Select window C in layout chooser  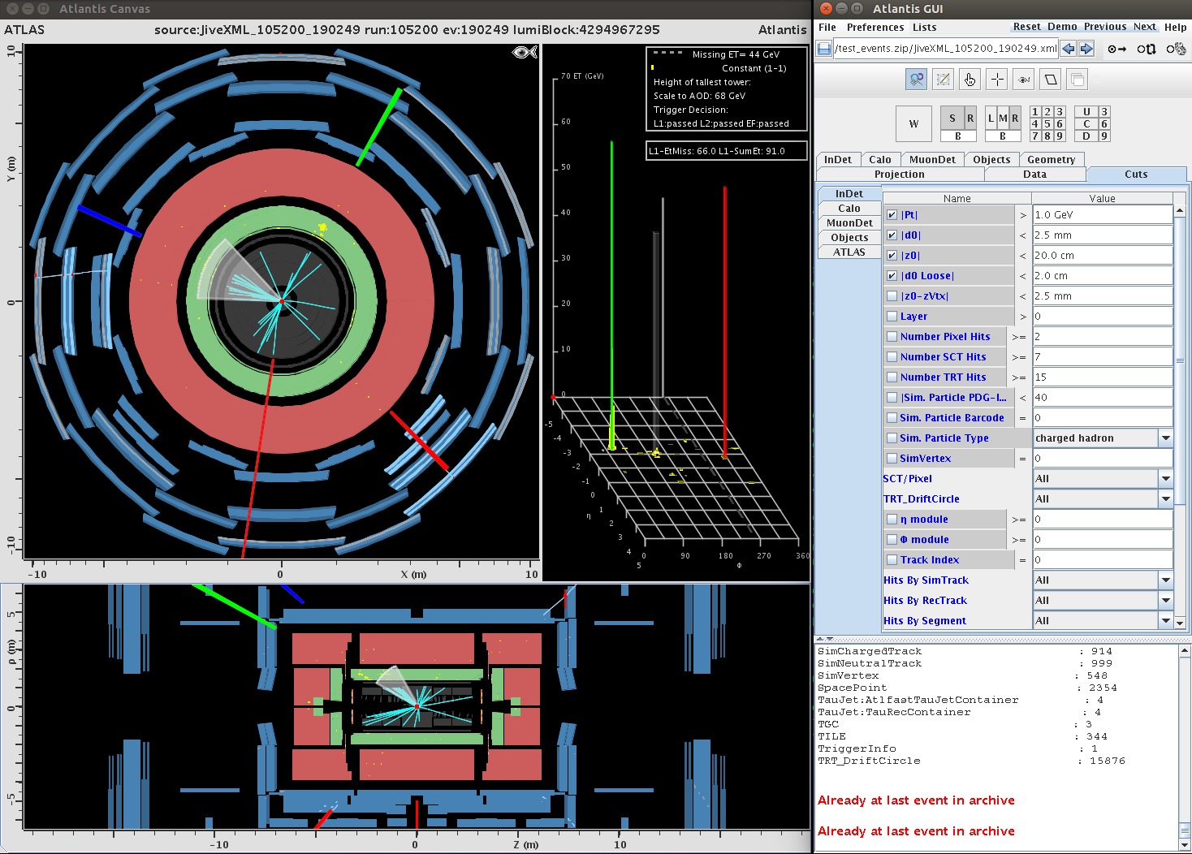click(x=1086, y=124)
